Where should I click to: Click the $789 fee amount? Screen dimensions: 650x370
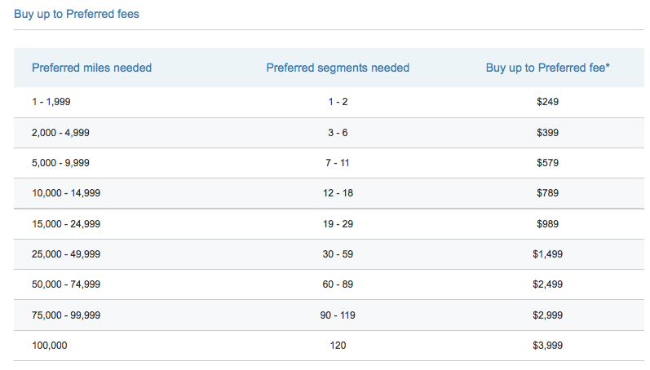(547, 193)
